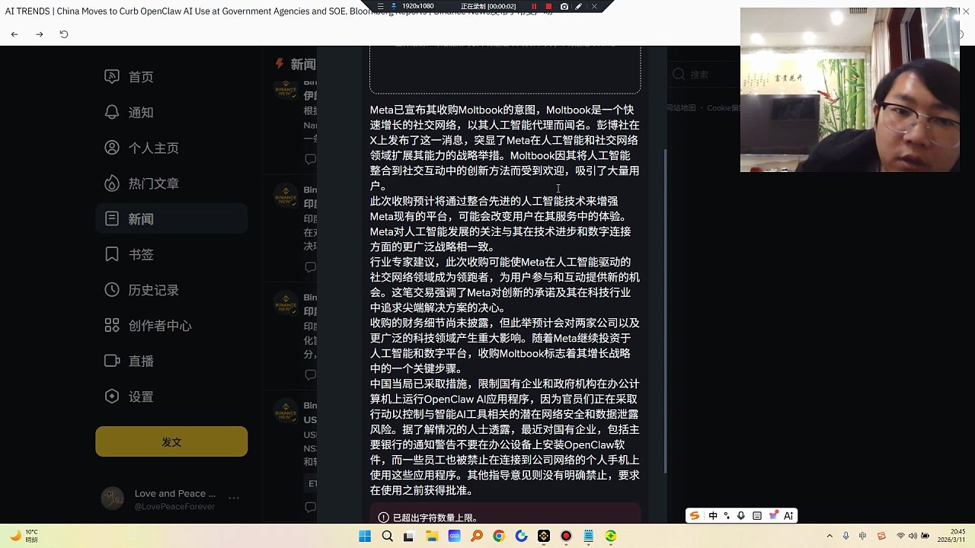This screenshot has height=548, width=975.
Task: Open 通知 notifications bell icon
Action: (112, 113)
